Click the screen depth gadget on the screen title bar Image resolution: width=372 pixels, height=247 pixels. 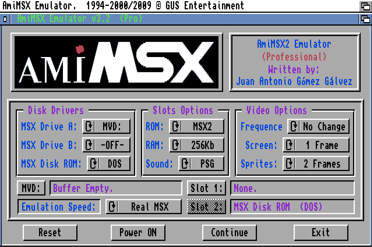coord(365,6)
